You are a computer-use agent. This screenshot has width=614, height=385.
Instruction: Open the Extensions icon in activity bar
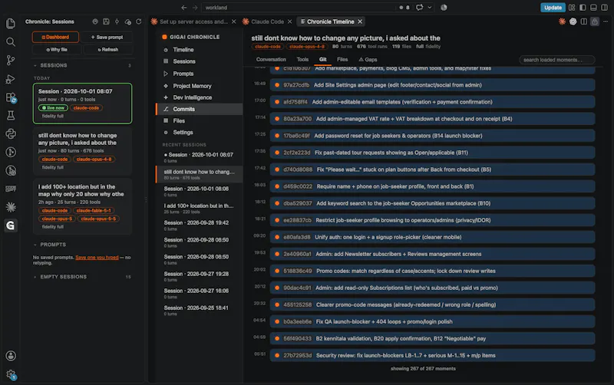11,97
